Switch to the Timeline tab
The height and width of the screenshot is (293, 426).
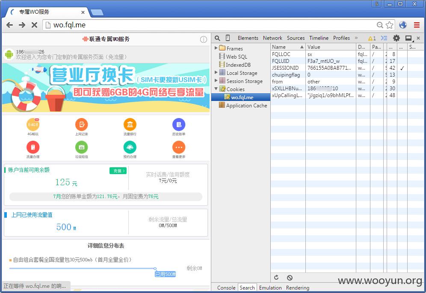point(319,38)
